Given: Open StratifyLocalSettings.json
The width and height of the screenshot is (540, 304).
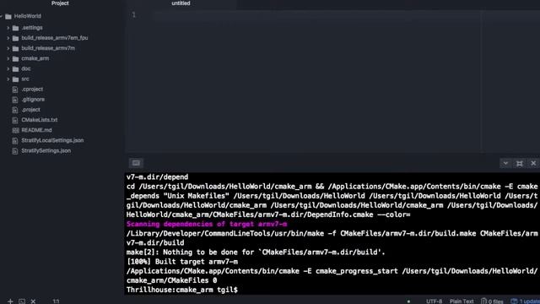Looking at the screenshot, I should [x=52, y=141].
